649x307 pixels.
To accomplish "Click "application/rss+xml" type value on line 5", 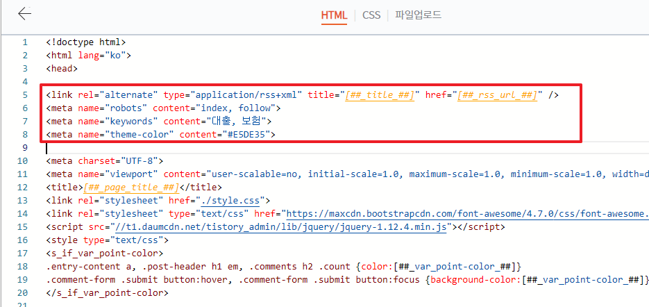I will [246, 95].
